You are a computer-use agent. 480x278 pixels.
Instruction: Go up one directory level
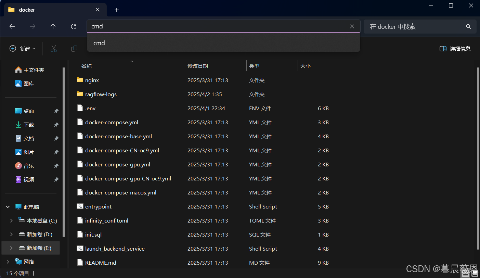click(53, 26)
